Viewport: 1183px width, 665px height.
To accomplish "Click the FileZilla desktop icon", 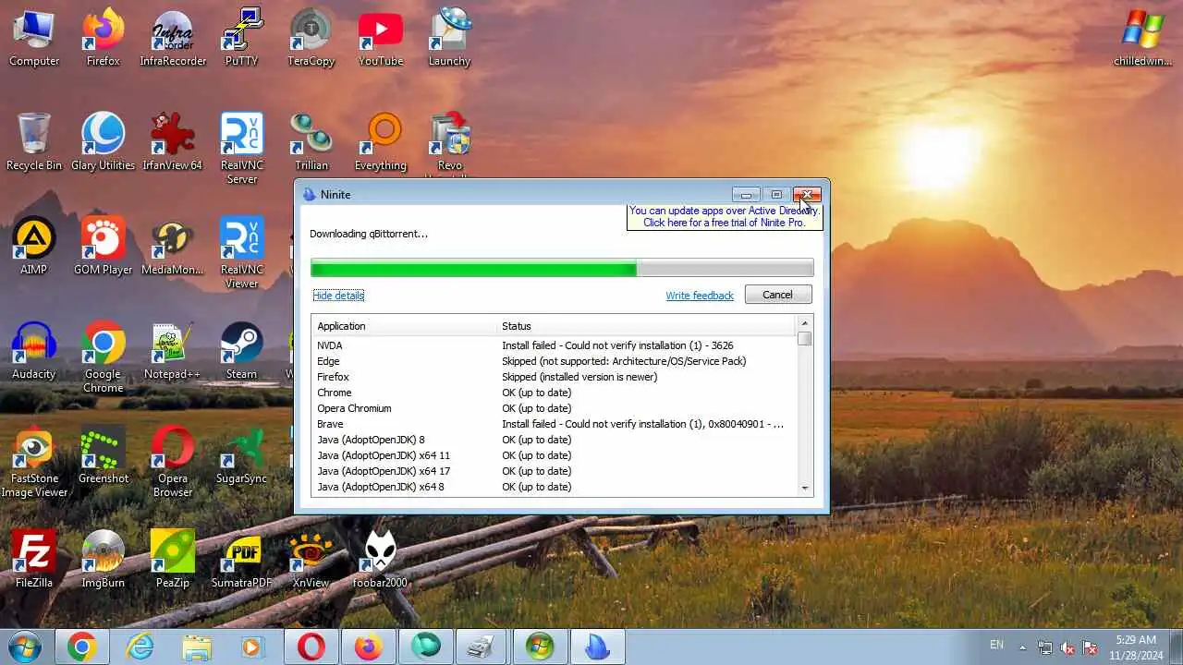I will click(x=34, y=559).
